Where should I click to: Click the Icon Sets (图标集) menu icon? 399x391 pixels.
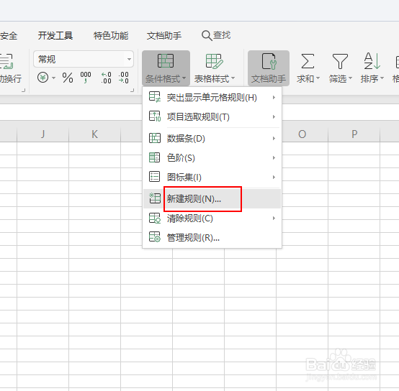[154, 177]
